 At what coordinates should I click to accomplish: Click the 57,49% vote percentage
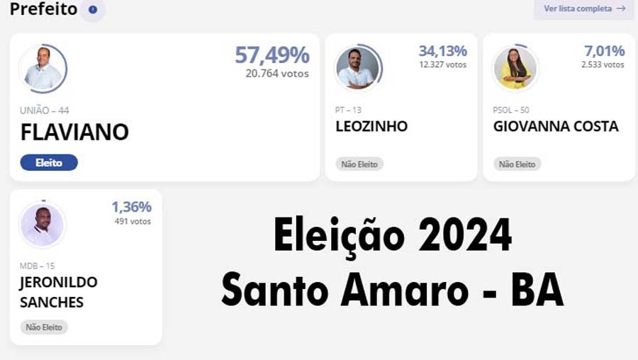coord(272,55)
